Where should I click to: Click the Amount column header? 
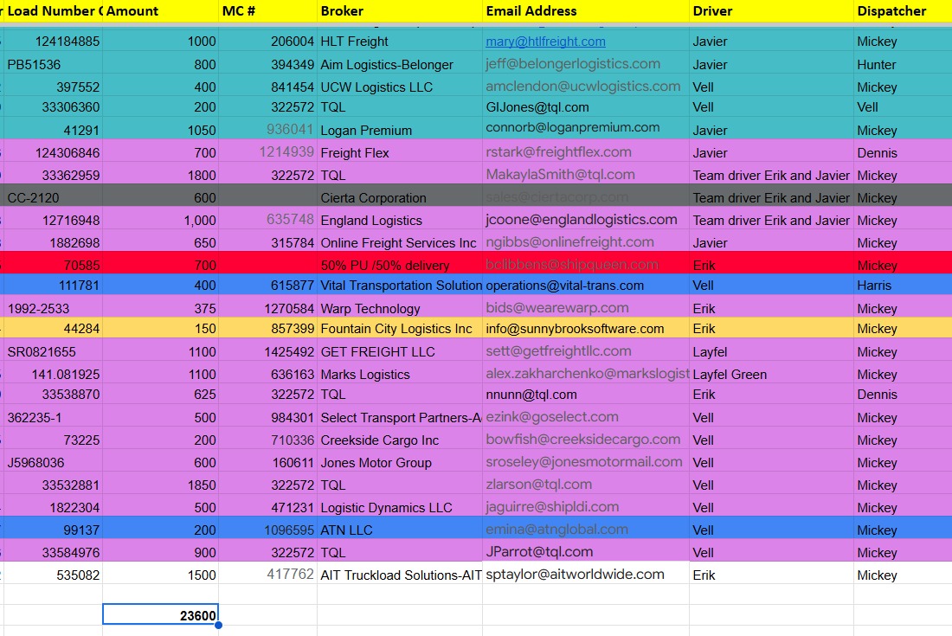(160, 11)
